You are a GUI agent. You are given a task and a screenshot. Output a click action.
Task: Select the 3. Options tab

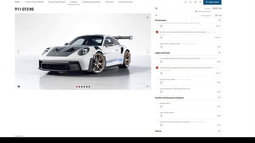tap(73, 2)
